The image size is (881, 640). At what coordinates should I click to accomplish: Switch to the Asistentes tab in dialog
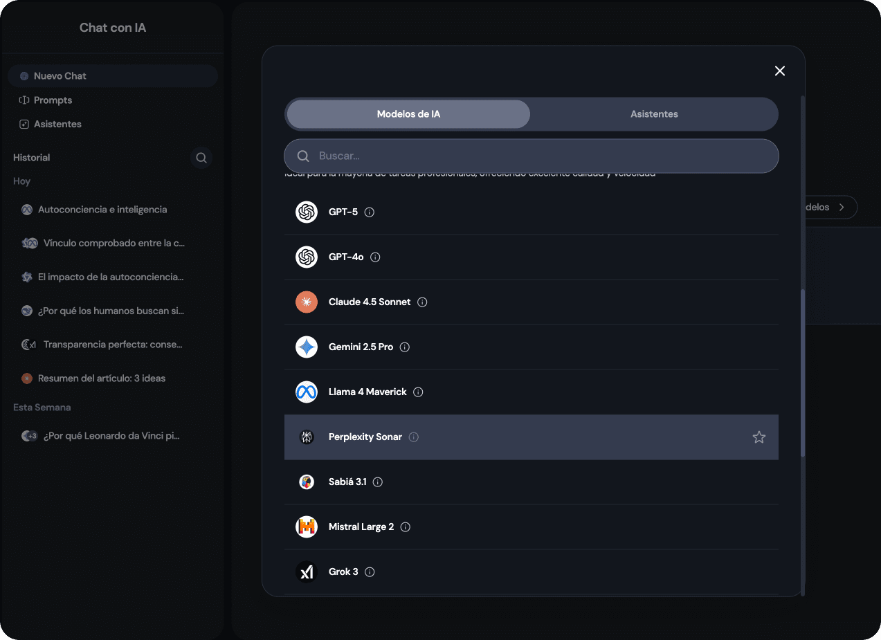(654, 114)
